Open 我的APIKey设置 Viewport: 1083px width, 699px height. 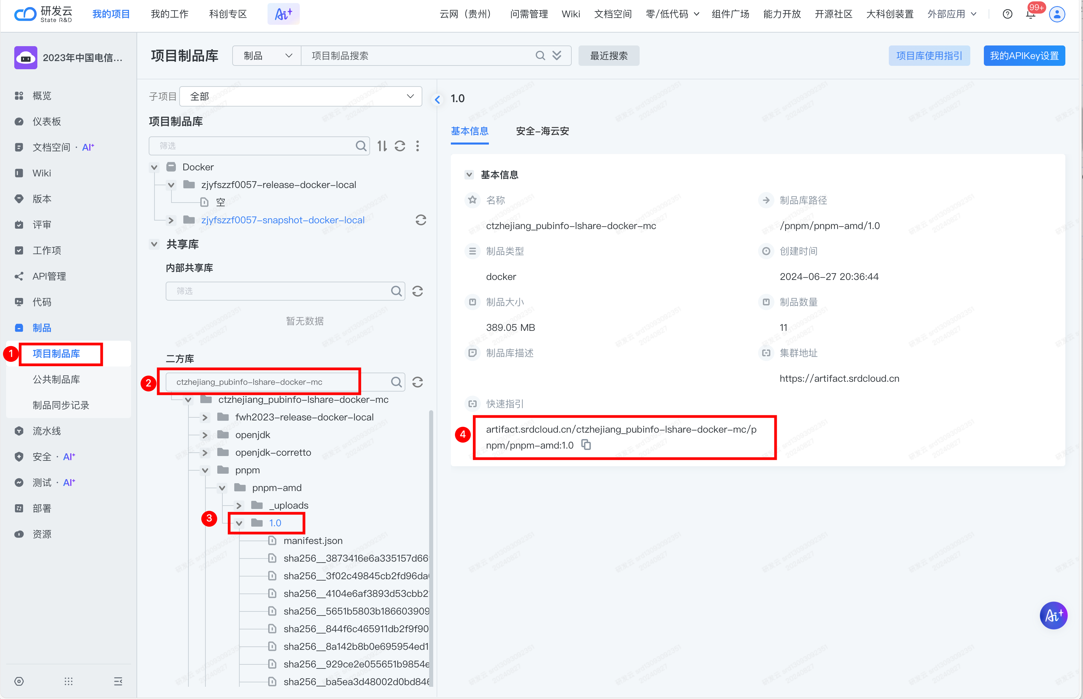point(1024,56)
